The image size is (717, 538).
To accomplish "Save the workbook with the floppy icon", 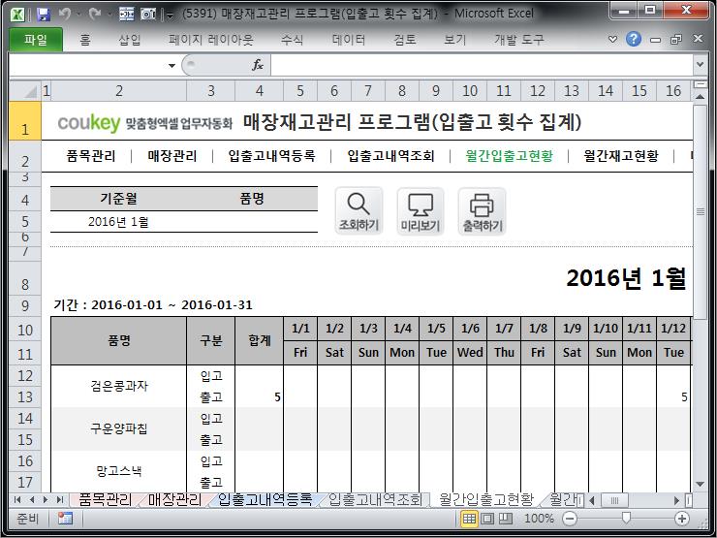I will pyautogui.click(x=44, y=15).
